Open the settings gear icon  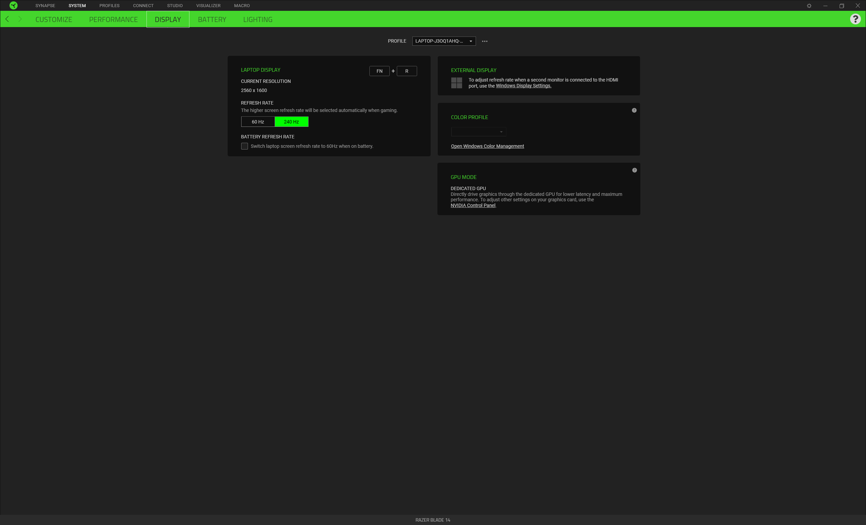pyautogui.click(x=809, y=6)
